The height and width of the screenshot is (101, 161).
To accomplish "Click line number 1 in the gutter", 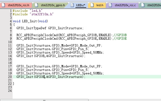I will coord(11,11).
